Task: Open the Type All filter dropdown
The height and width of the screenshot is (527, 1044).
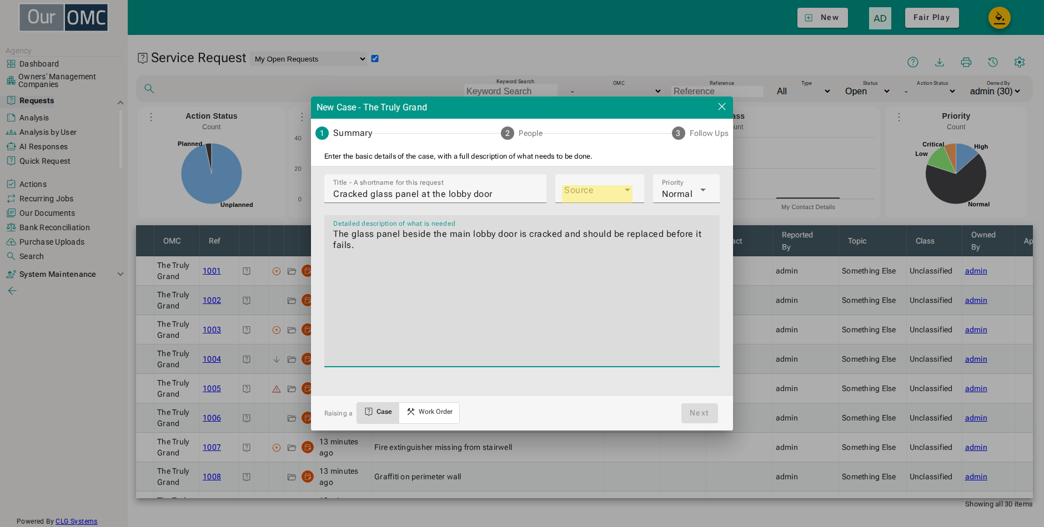Action: point(804,91)
